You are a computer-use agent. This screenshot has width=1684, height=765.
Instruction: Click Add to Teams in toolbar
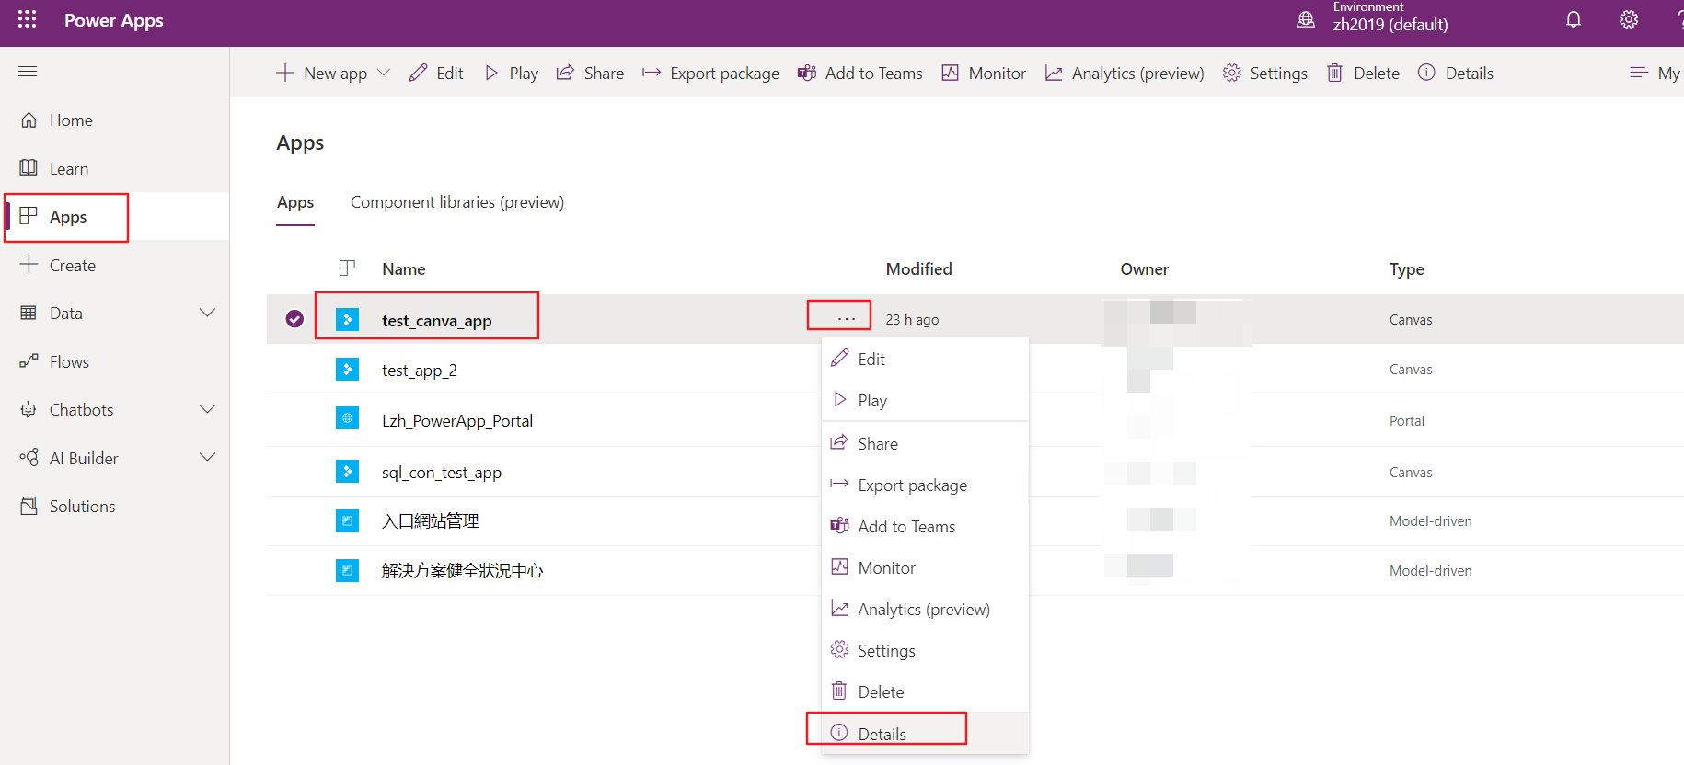pos(859,74)
